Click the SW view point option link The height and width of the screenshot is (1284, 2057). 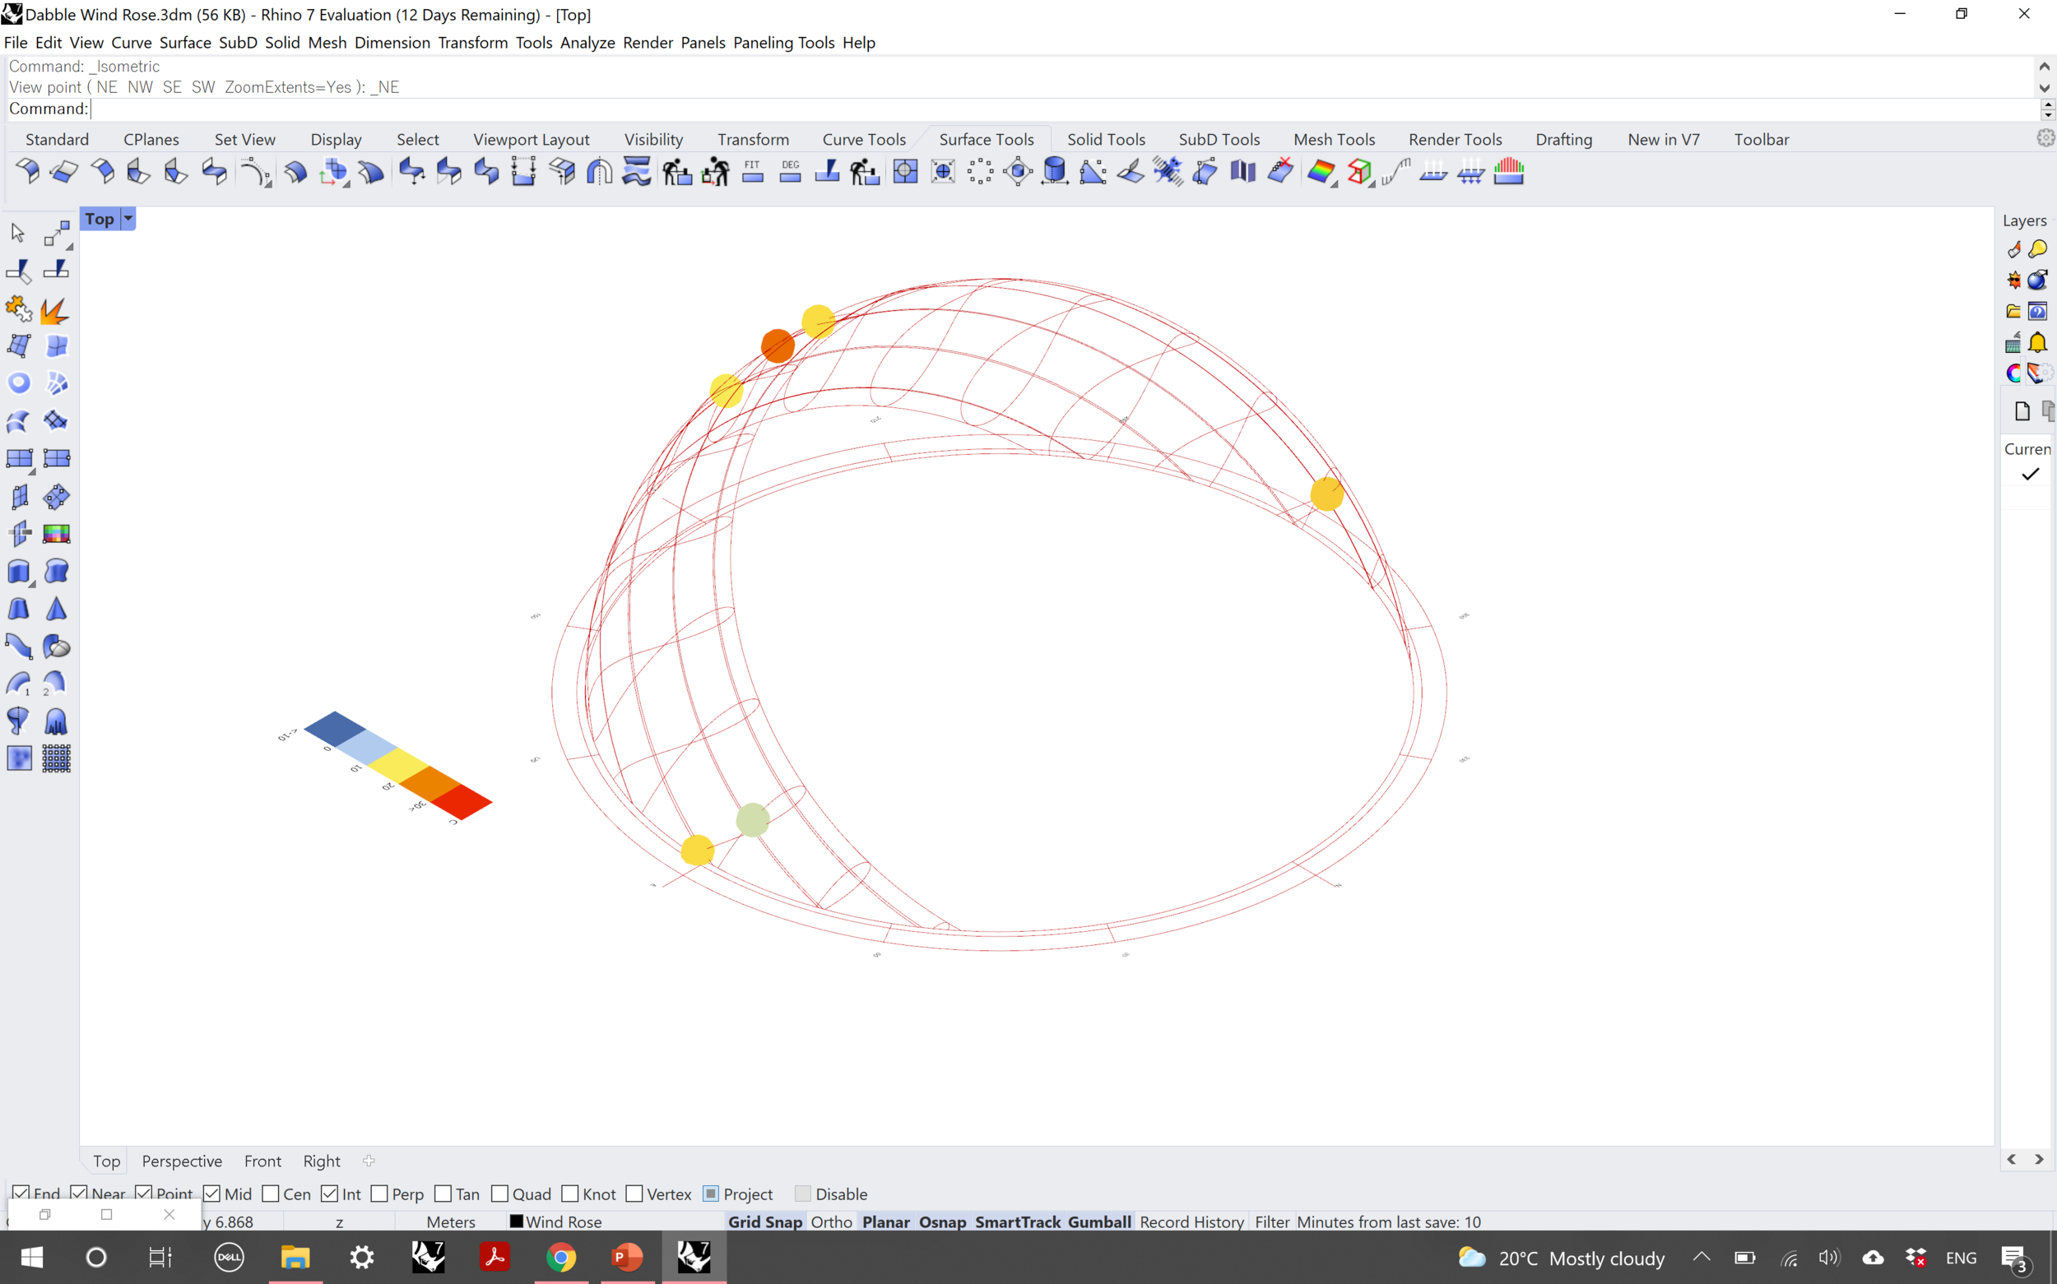point(204,86)
